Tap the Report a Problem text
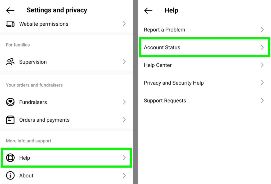This screenshot has width=271, height=184. pyautogui.click(x=164, y=30)
